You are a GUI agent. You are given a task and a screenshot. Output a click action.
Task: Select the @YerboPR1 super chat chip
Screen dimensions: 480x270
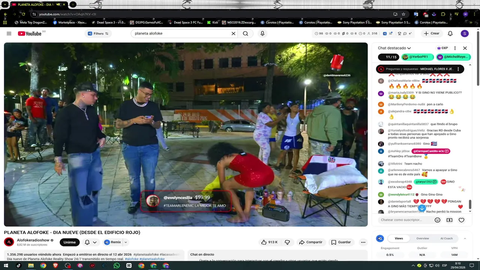tap(417, 57)
